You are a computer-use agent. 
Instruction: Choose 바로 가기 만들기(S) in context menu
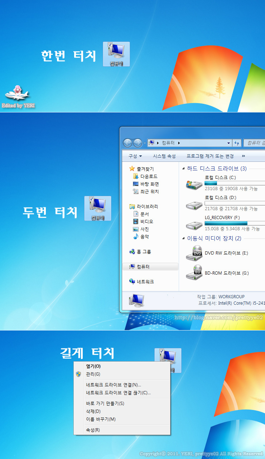point(122,404)
